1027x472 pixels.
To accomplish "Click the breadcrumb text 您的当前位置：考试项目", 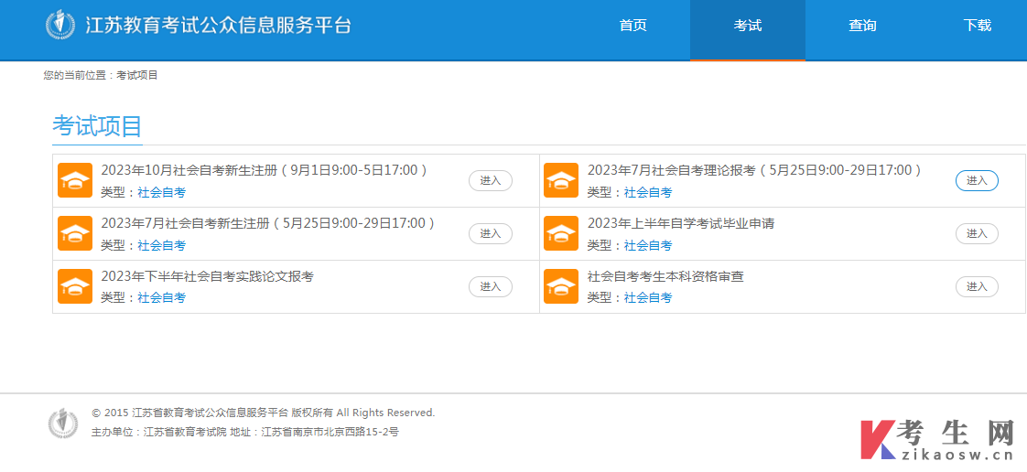I will (101, 75).
